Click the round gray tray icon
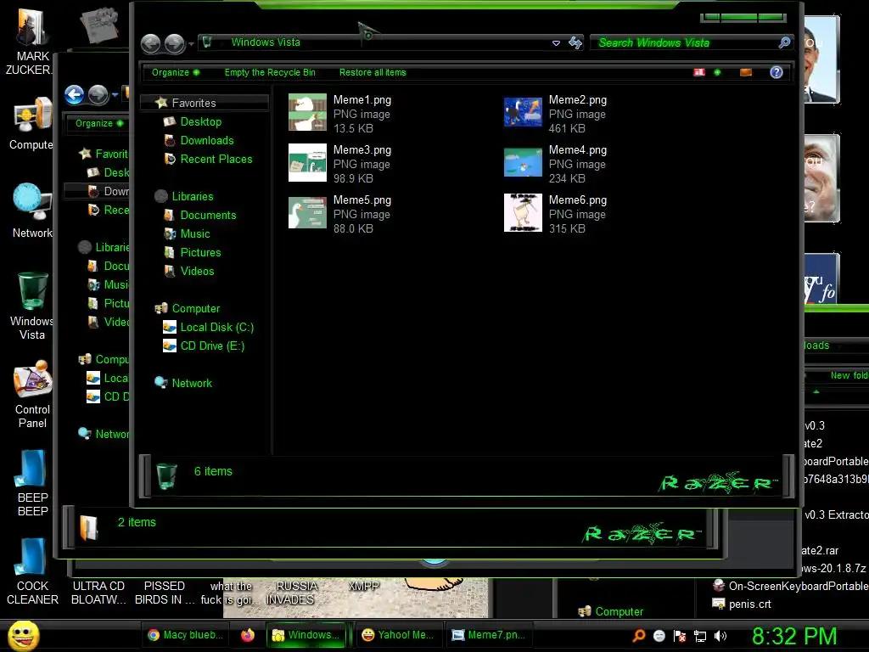Viewport: 869px width, 652px height. pyautogui.click(x=659, y=636)
